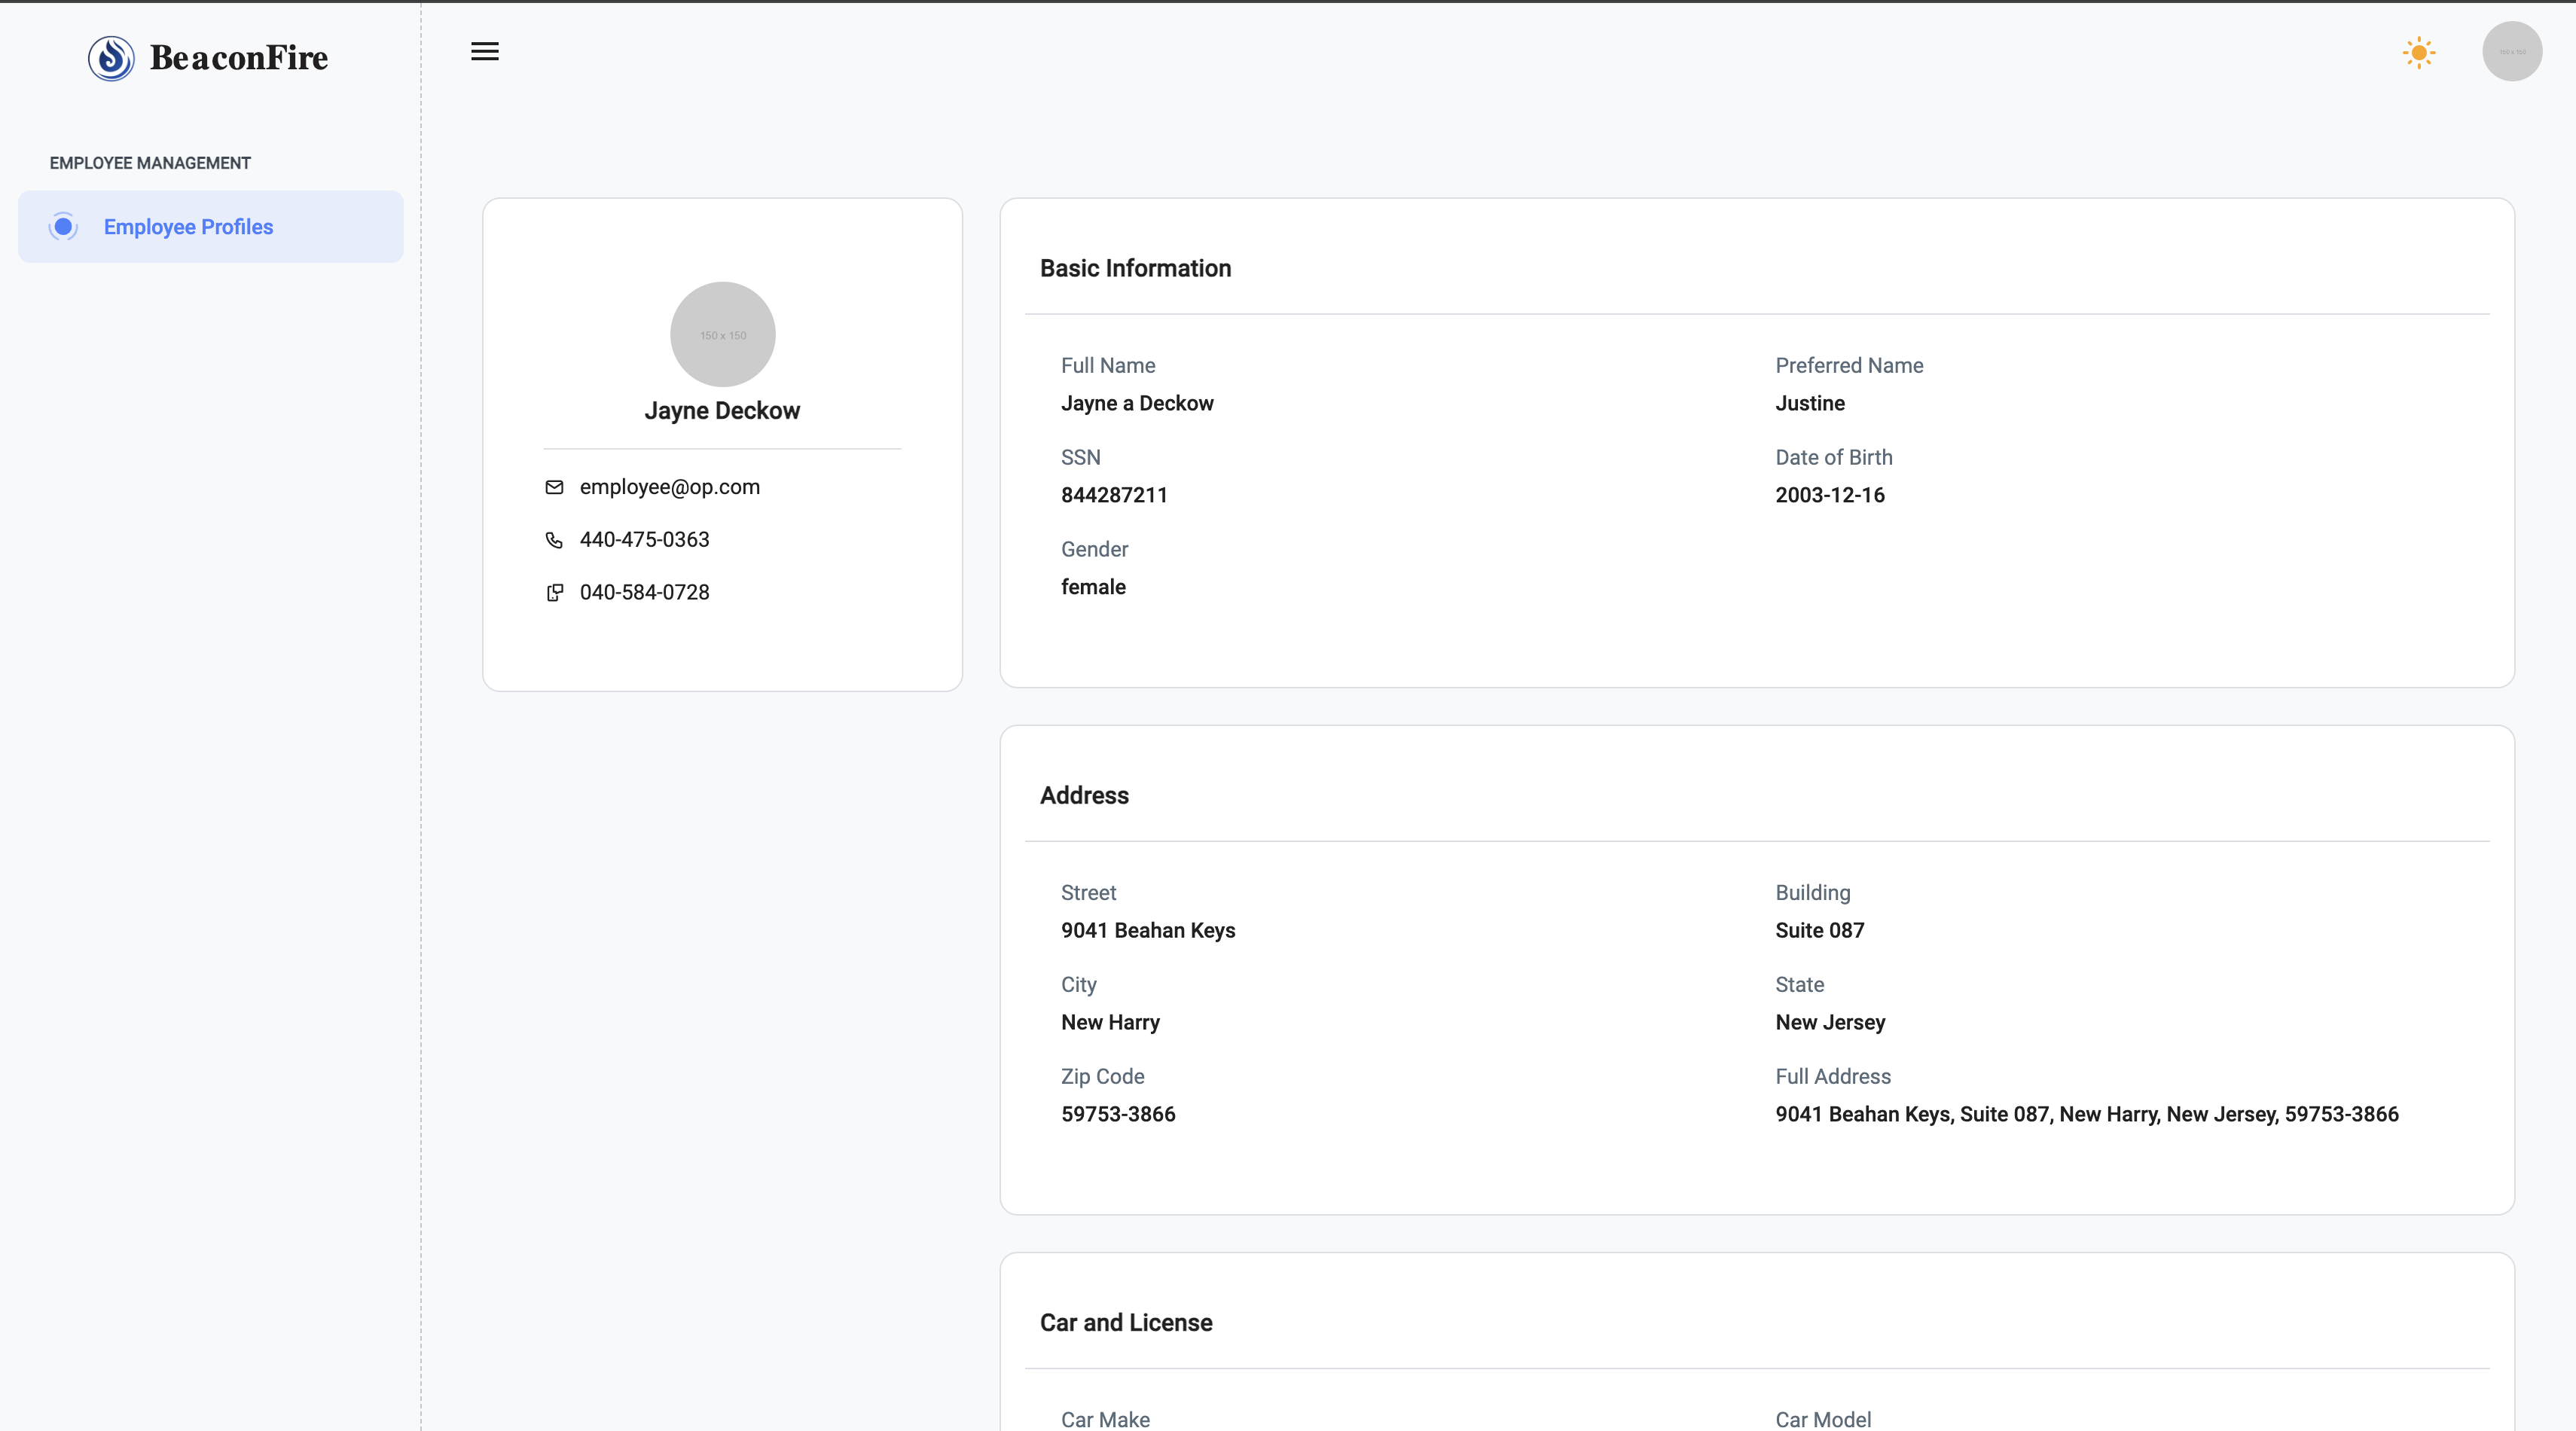
Task: Click the email envelope icon
Action: (555, 487)
